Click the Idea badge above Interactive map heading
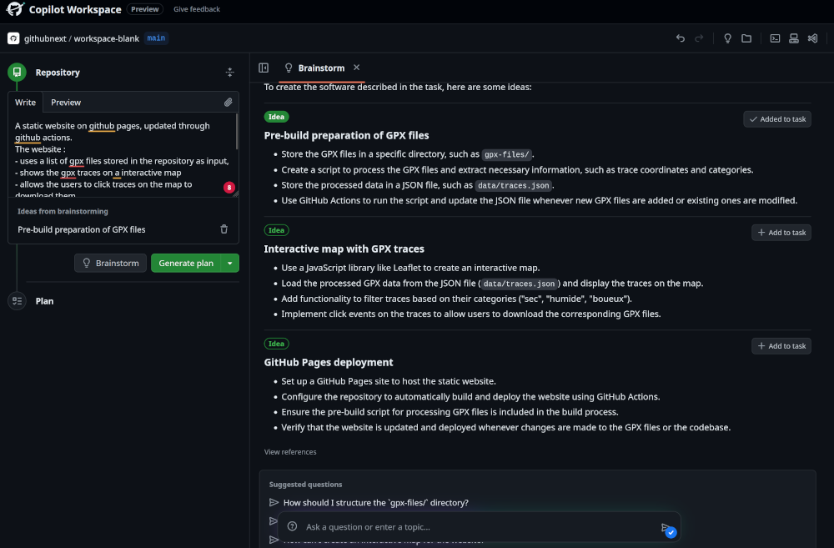The image size is (834, 548). coord(277,230)
